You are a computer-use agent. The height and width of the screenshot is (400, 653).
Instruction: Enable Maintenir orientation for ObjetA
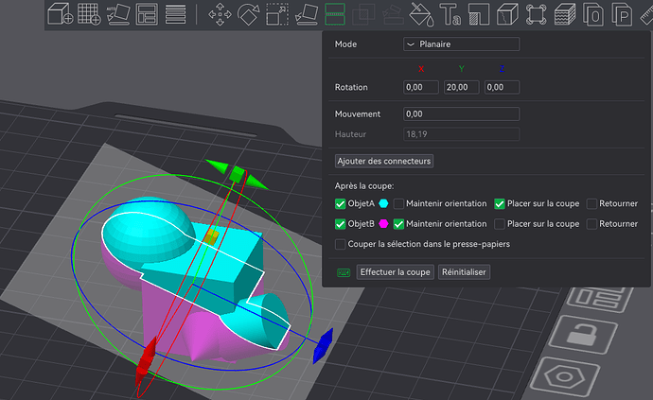coord(398,203)
